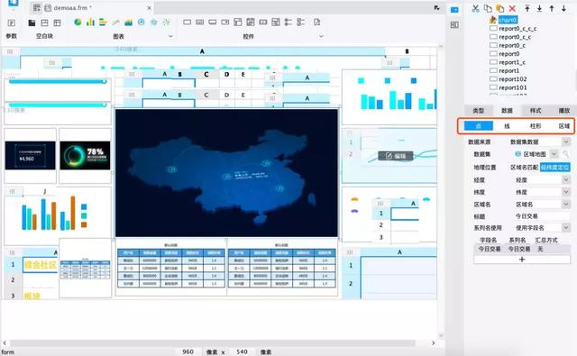Screen dimensions: 577x356
Task: Move widget to top with arrow-bar icon
Action: point(527,8)
